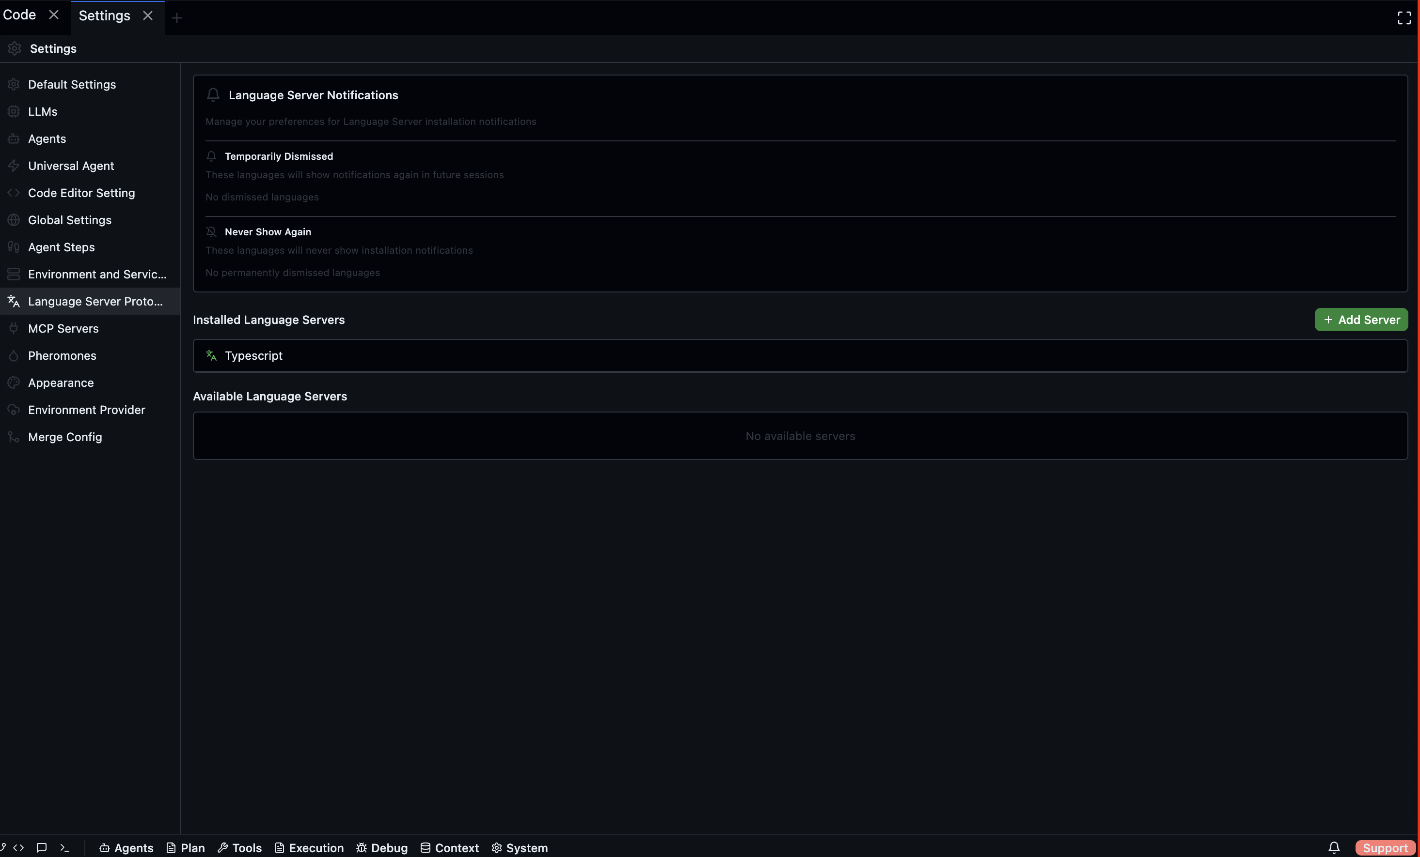Click the terminal icon in the bottom-left corner
This screenshot has height=857, width=1420.
[65, 848]
